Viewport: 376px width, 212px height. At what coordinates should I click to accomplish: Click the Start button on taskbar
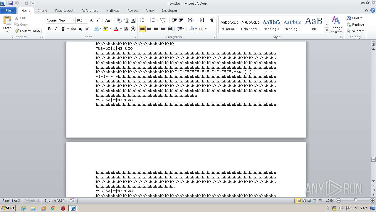click(x=8, y=208)
